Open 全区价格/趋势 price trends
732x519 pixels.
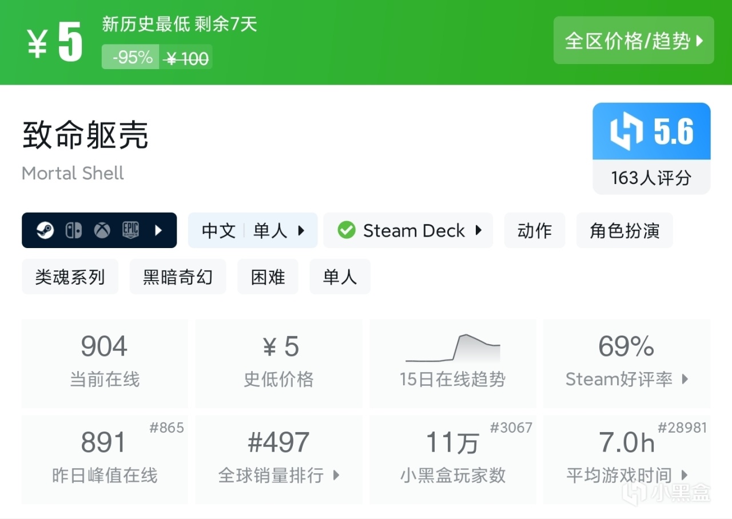pyautogui.click(x=633, y=41)
